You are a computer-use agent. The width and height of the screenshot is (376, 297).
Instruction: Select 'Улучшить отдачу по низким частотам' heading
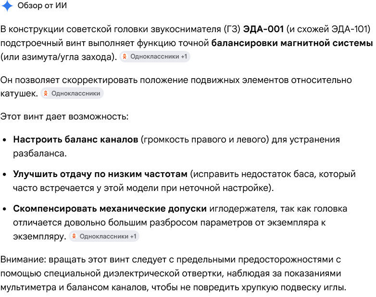(100, 174)
